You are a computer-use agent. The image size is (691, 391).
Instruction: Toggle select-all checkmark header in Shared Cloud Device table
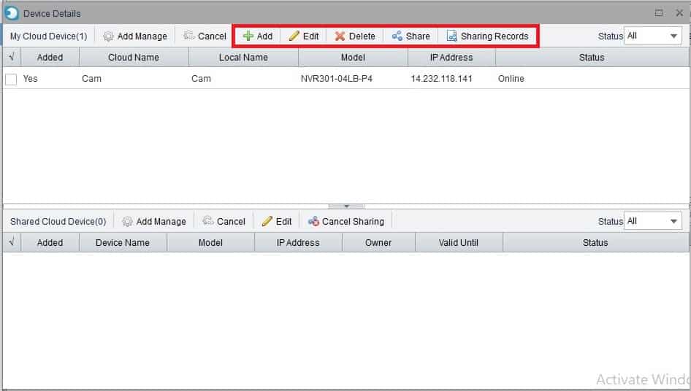[x=12, y=242]
